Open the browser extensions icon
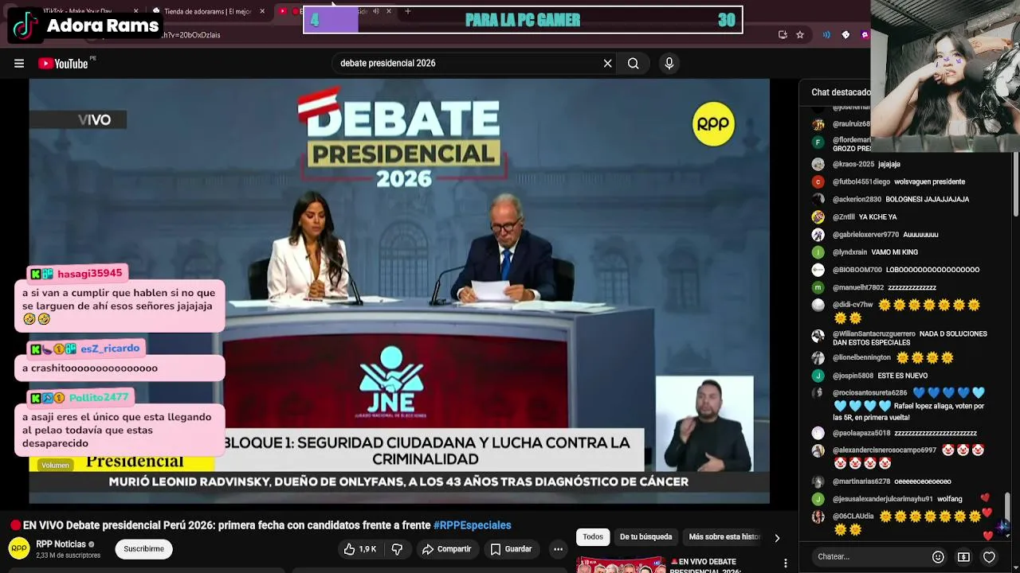Screen dimensions: 1020x573 point(845,35)
